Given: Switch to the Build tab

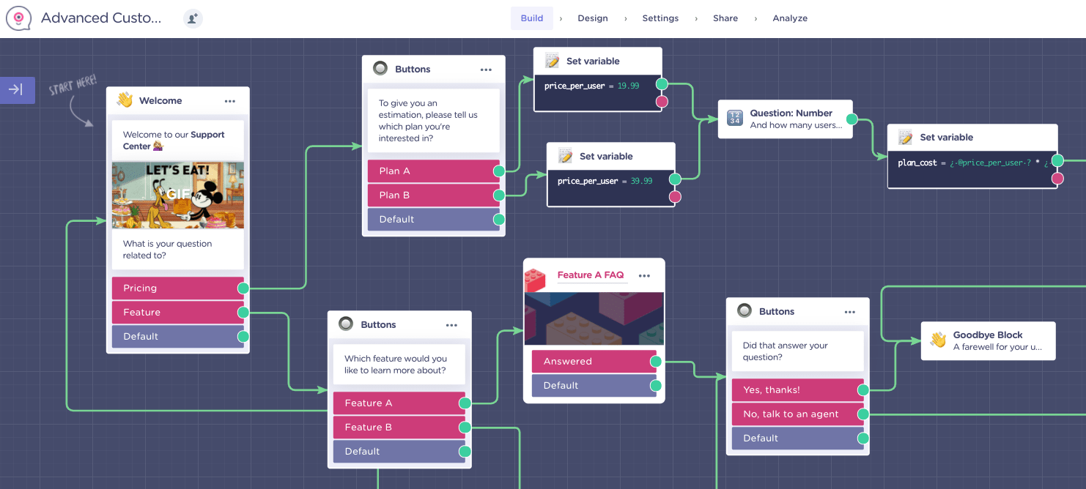Looking at the screenshot, I should click(x=532, y=18).
